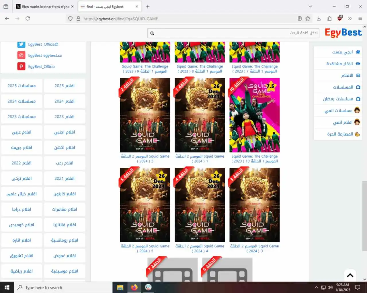The height and width of the screenshot is (293, 367).
Task: Open the Windows Start button
Action: (7, 287)
